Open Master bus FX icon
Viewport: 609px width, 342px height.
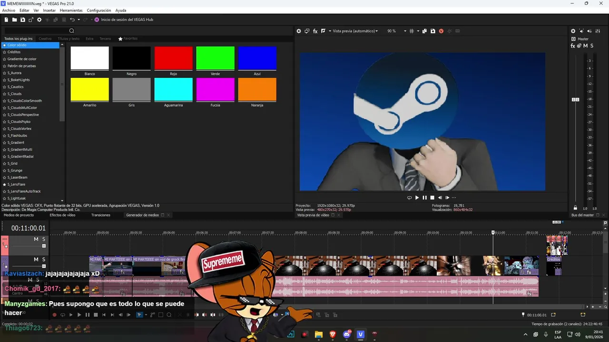point(573,46)
